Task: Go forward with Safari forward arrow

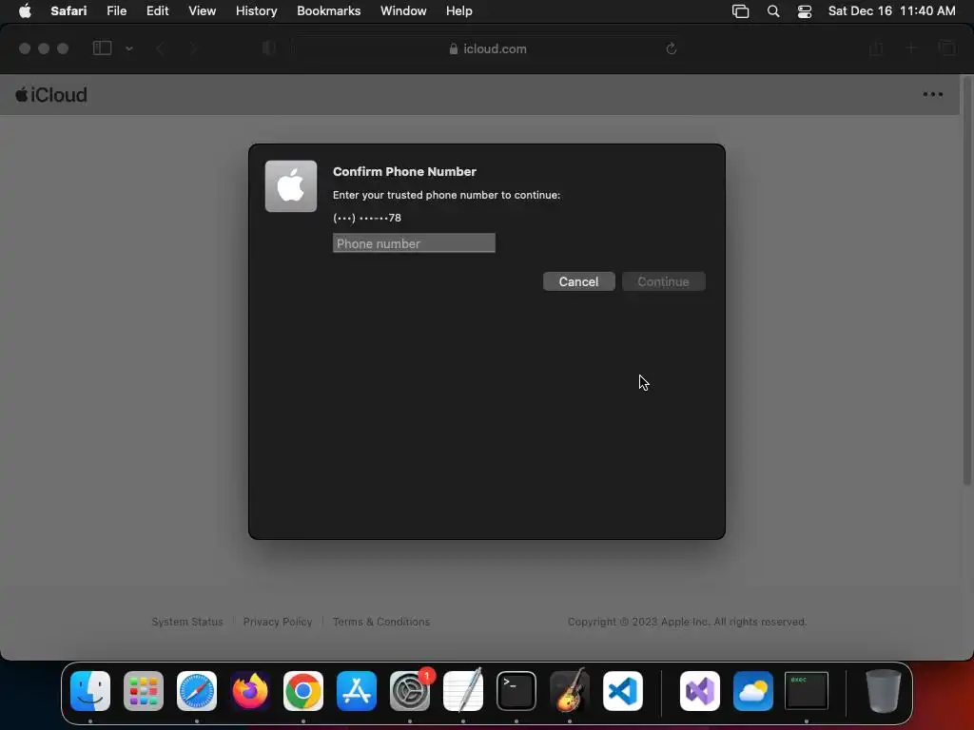Action: pyautogui.click(x=193, y=48)
